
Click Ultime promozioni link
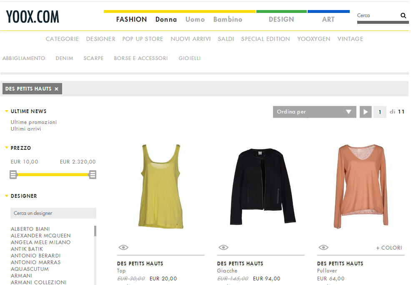coord(34,122)
